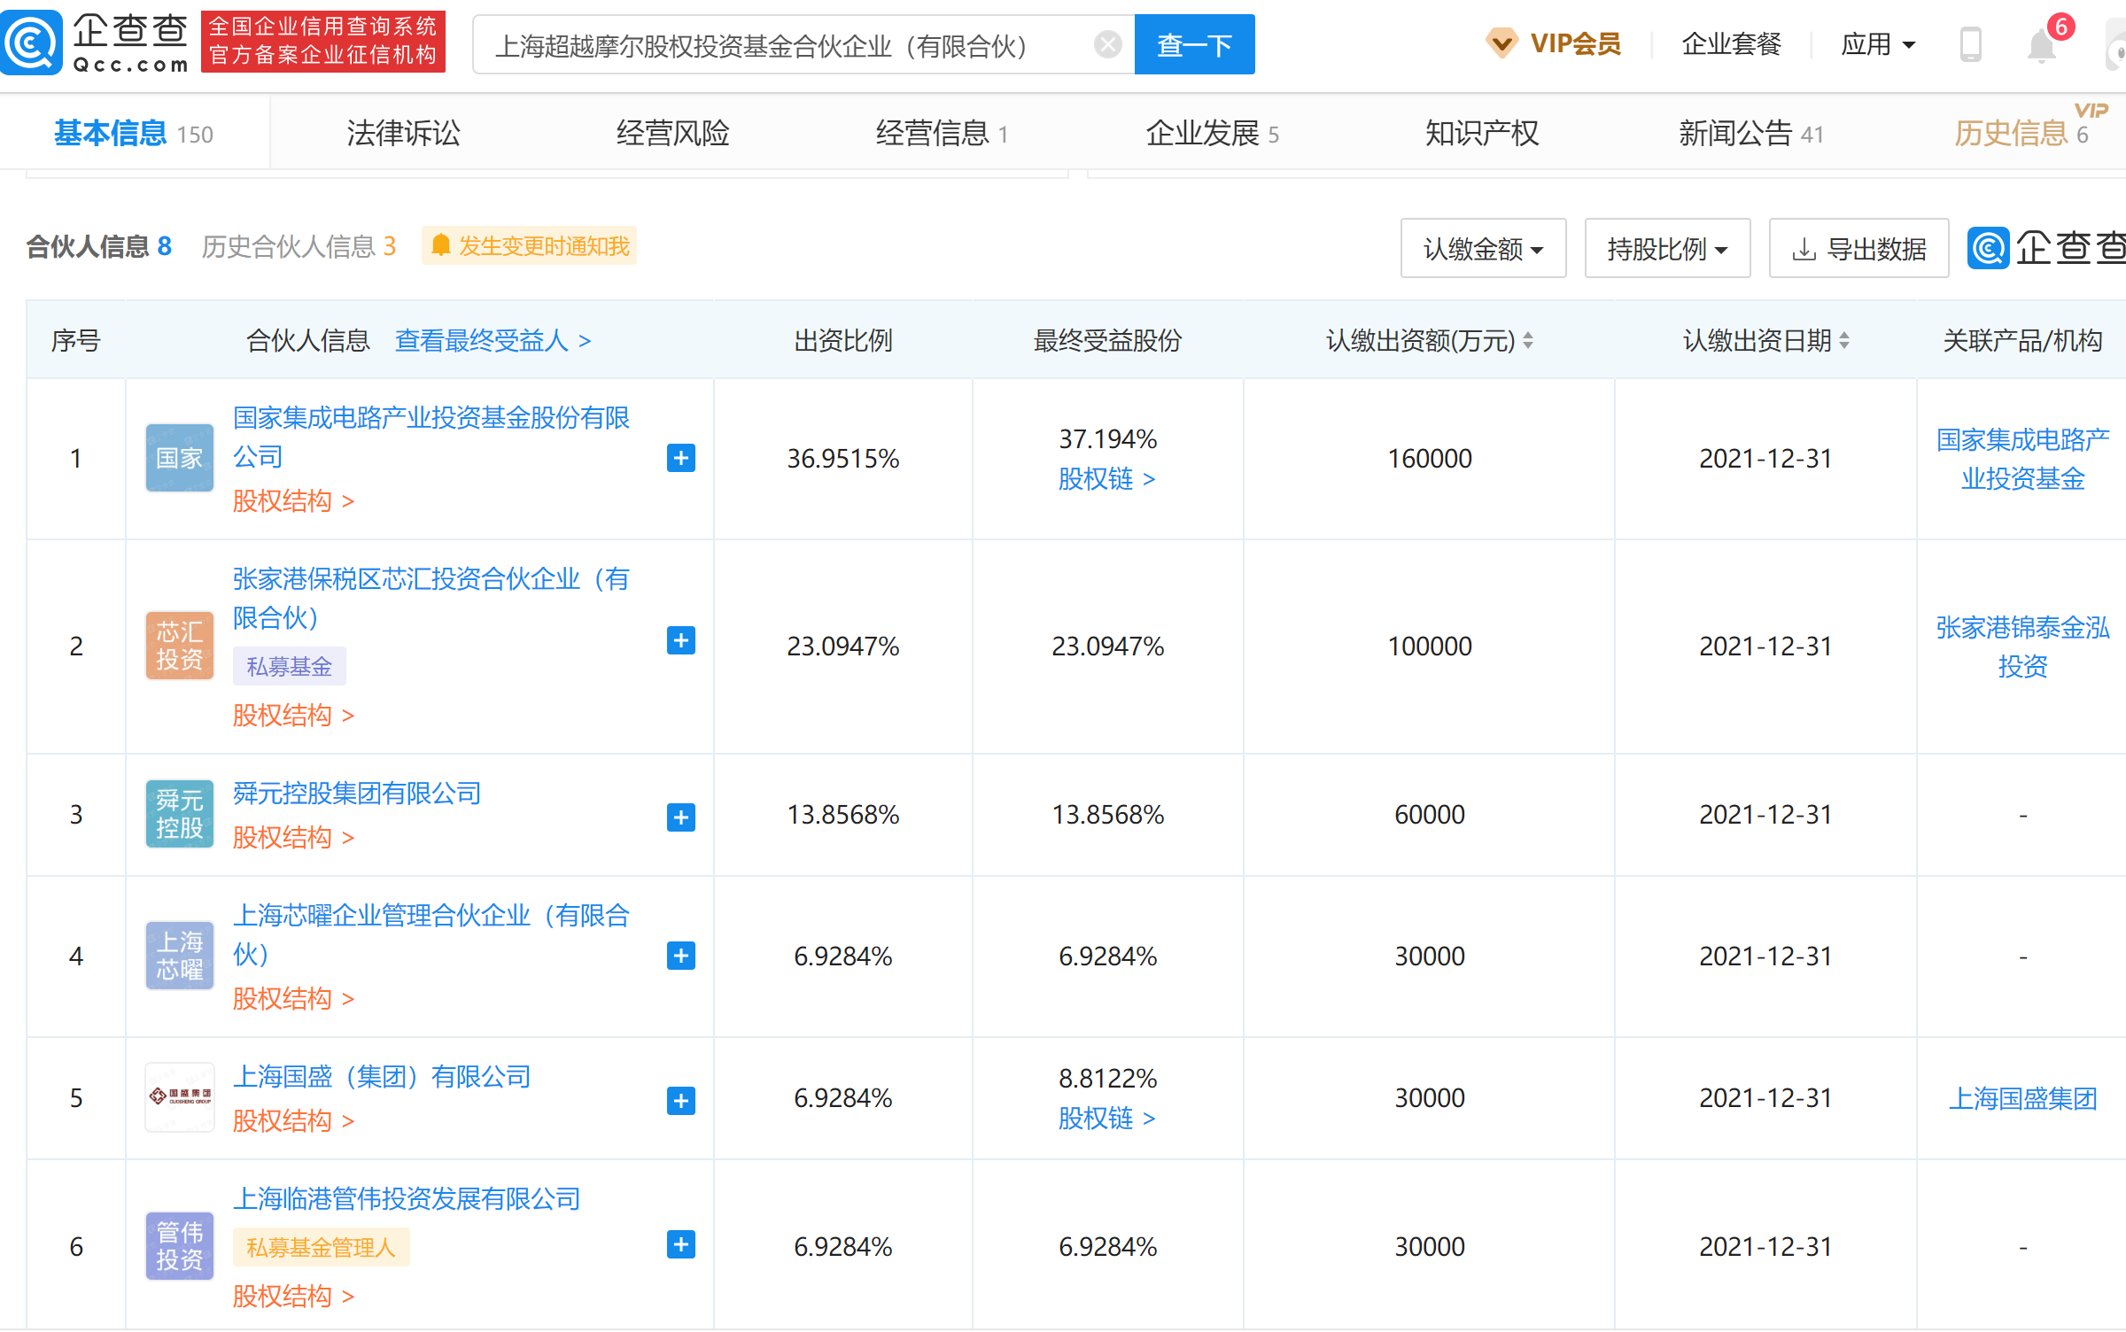This screenshot has height=1332, width=2126.
Task: Clear the search box with the X icon
Action: [1107, 44]
